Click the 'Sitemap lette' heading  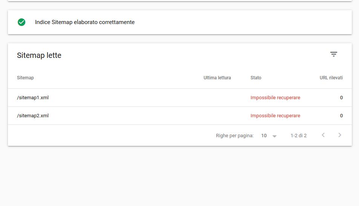(39, 55)
